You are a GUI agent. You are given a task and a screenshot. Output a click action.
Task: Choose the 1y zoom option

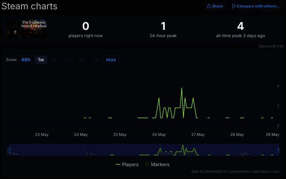point(96,60)
